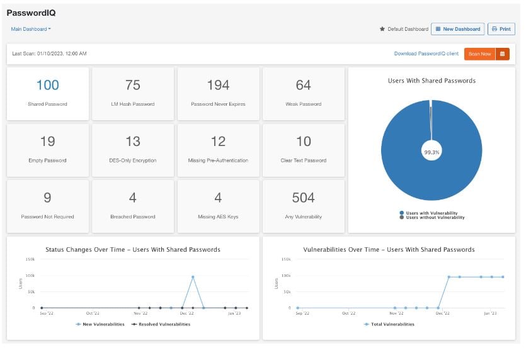526x348 pixels.
Task: Click the star icon for Default Dashboard
Action: pos(382,29)
